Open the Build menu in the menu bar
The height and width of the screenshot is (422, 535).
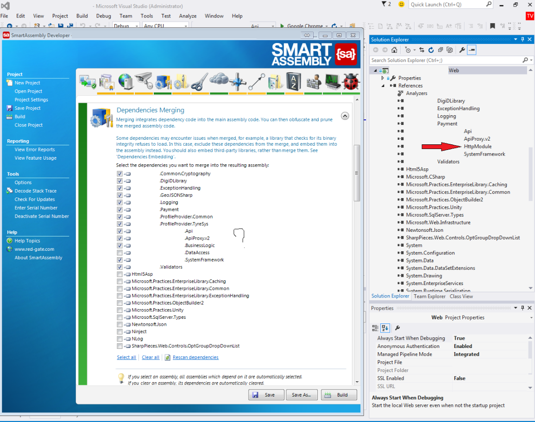pos(82,16)
